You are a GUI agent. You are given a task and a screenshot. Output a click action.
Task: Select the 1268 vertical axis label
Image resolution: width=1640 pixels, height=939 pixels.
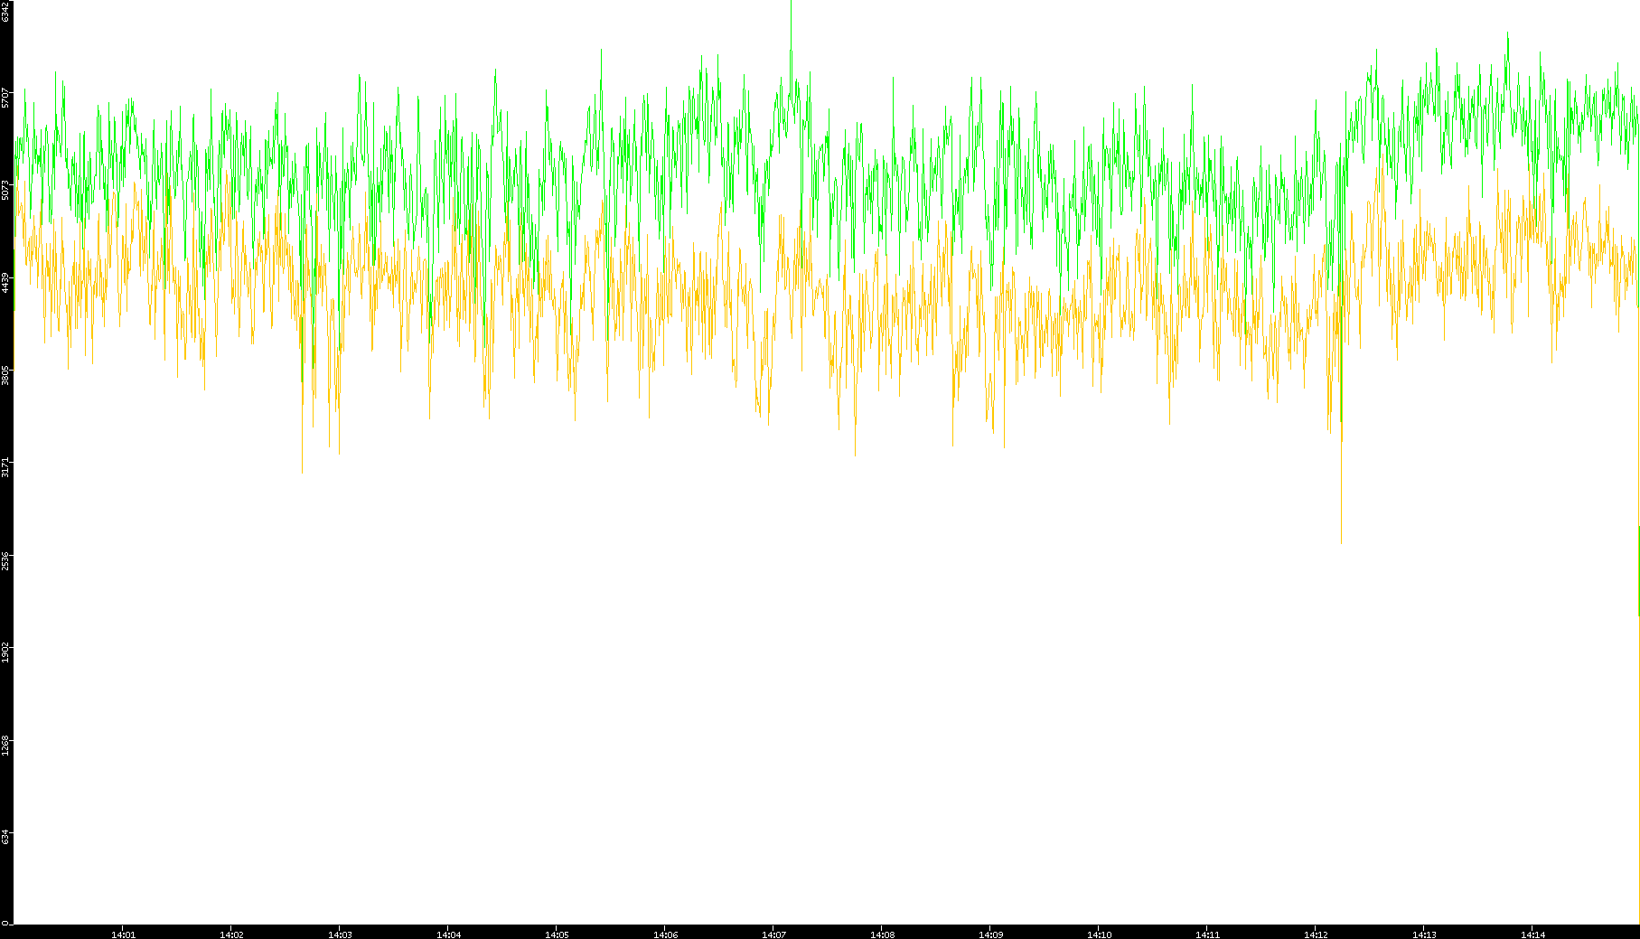(x=6, y=745)
